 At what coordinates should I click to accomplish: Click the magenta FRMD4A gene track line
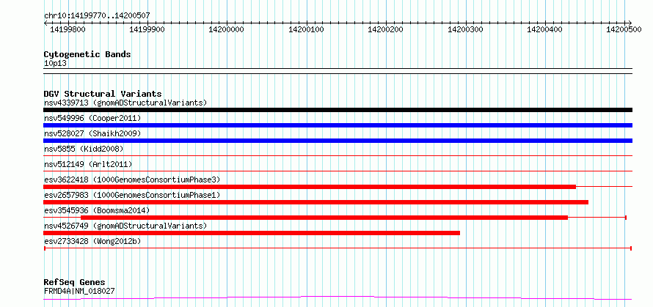point(338,298)
